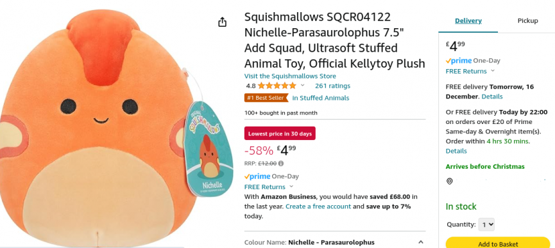Switch to the Pickup tab
Screen dimensions: 555x248
pos(527,21)
